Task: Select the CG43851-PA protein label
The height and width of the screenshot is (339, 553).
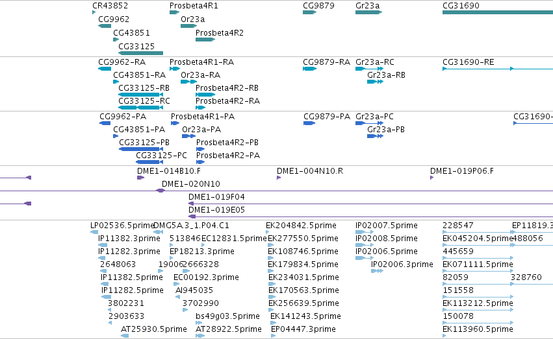Action: [139, 130]
